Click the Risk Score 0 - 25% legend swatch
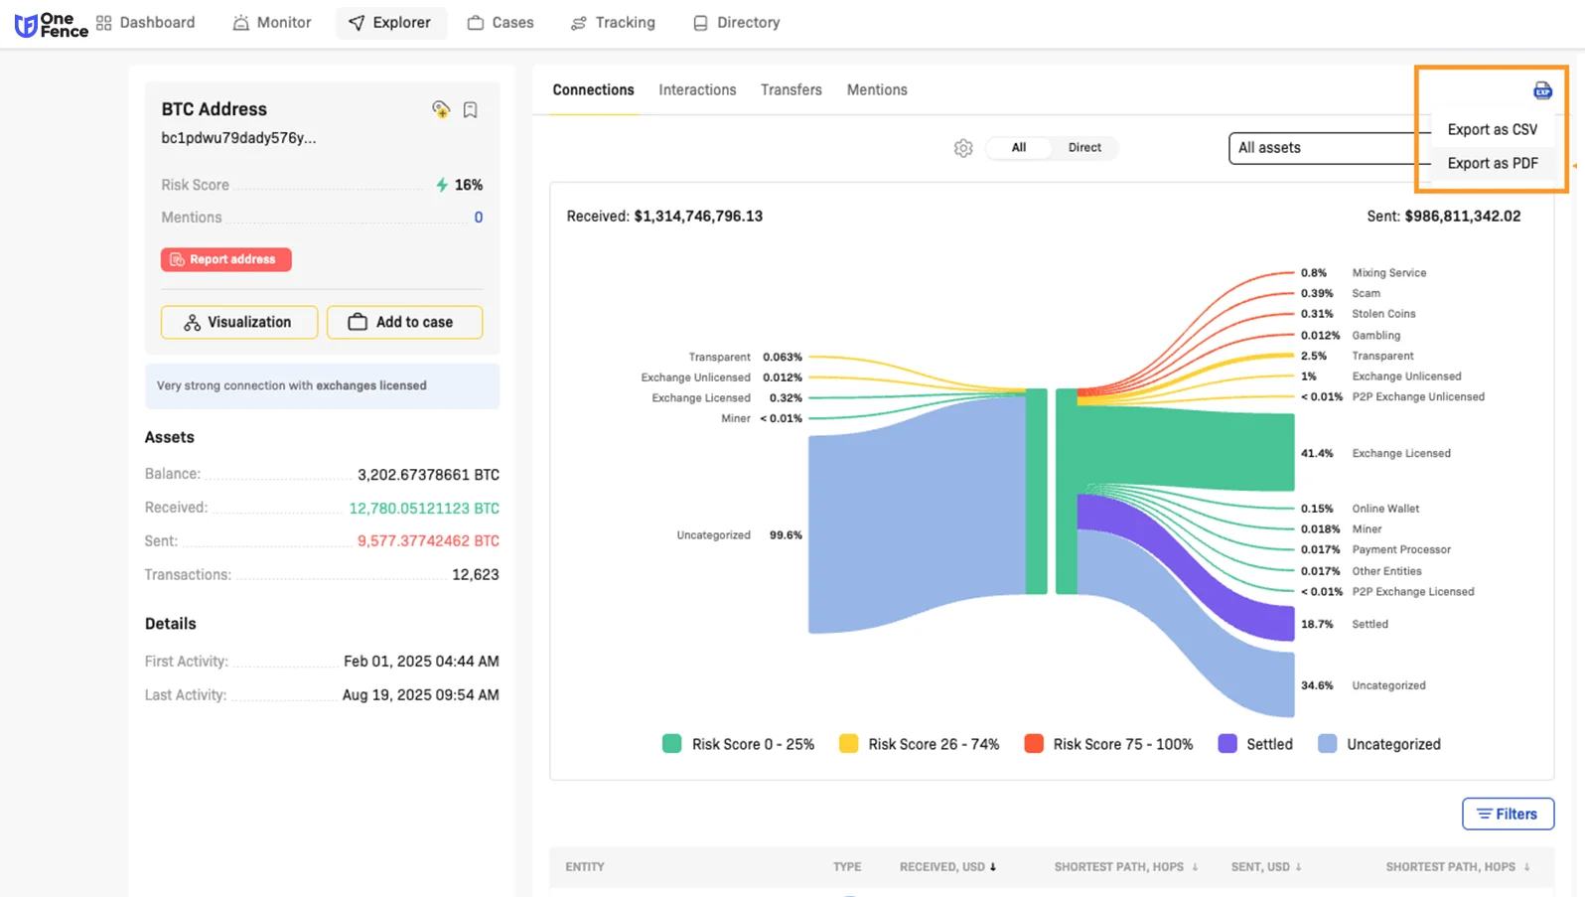The height and width of the screenshot is (897, 1585). coord(672,744)
